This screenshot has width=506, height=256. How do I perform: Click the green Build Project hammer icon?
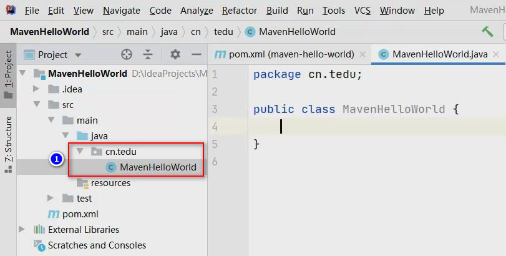[x=488, y=32]
